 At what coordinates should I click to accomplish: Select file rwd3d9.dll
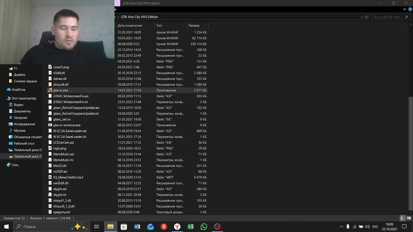tap(61, 183)
